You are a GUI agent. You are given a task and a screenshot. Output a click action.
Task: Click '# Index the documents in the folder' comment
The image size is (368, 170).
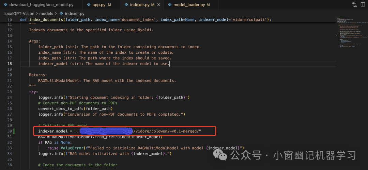[78, 165]
